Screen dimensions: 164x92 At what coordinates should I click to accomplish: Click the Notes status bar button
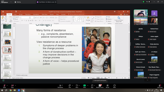84,78
